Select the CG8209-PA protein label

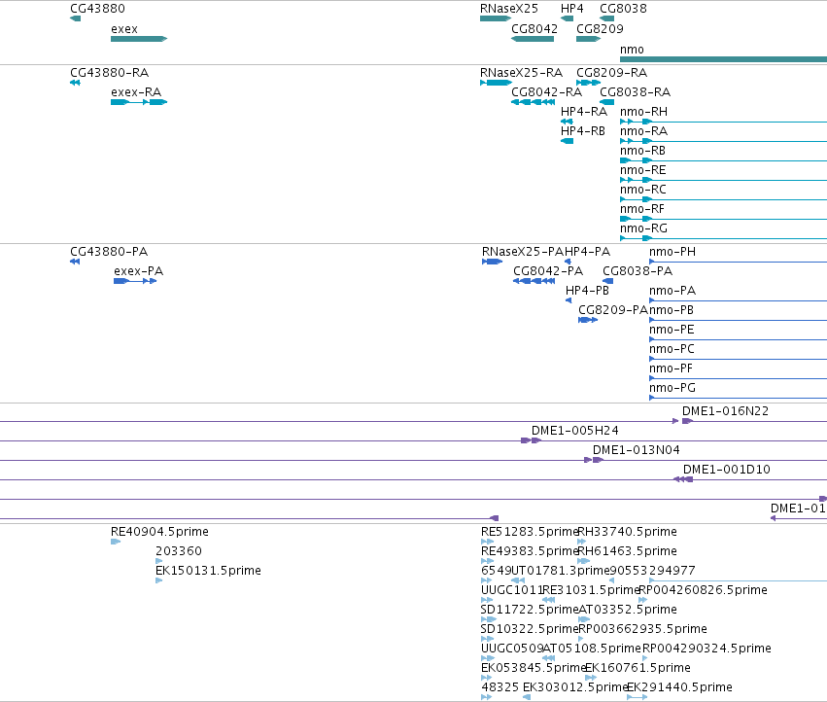pyautogui.click(x=613, y=310)
